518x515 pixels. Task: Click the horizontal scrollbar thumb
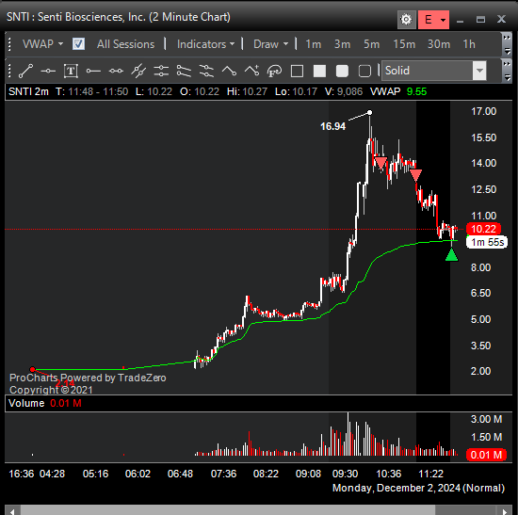click(228, 511)
